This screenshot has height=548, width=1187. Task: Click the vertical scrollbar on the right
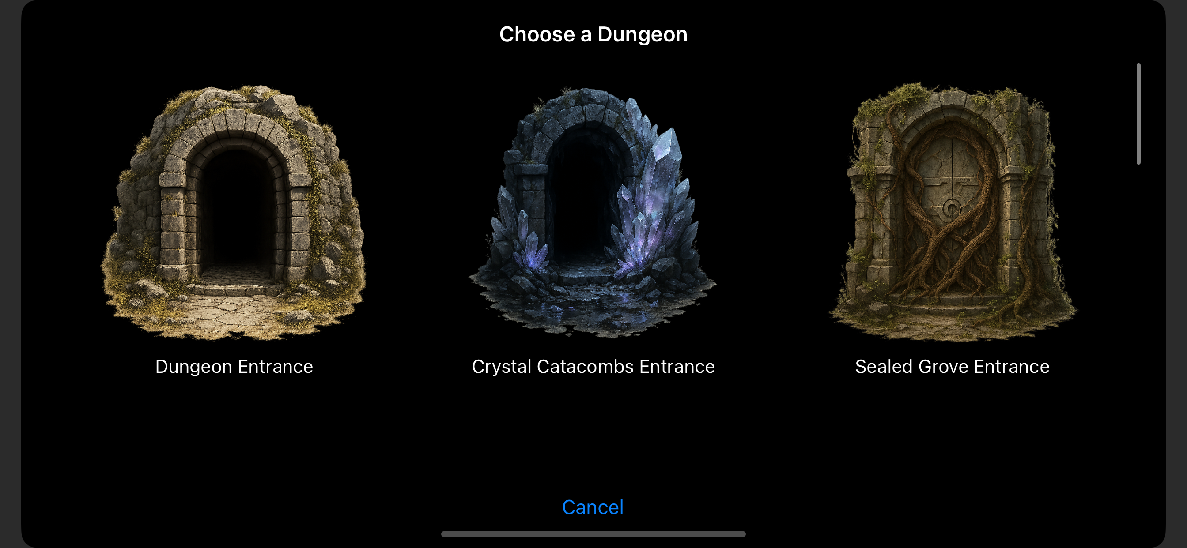tap(1138, 114)
